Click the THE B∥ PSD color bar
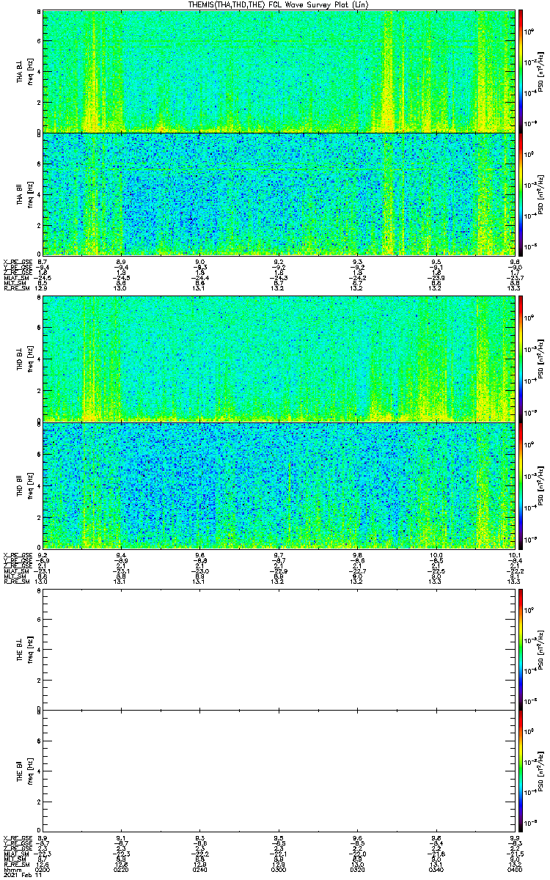Image resolution: width=550 pixels, height=880 pixels. [520, 771]
